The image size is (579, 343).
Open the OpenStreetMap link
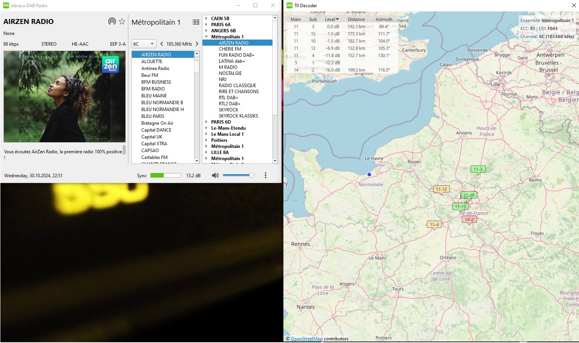tap(307, 339)
